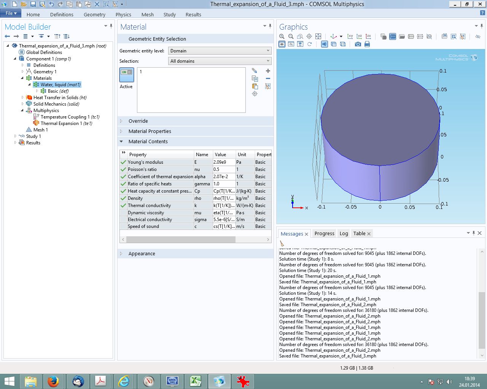Expand the Material Properties section
This screenshot has height=389, width=487.
150,131
